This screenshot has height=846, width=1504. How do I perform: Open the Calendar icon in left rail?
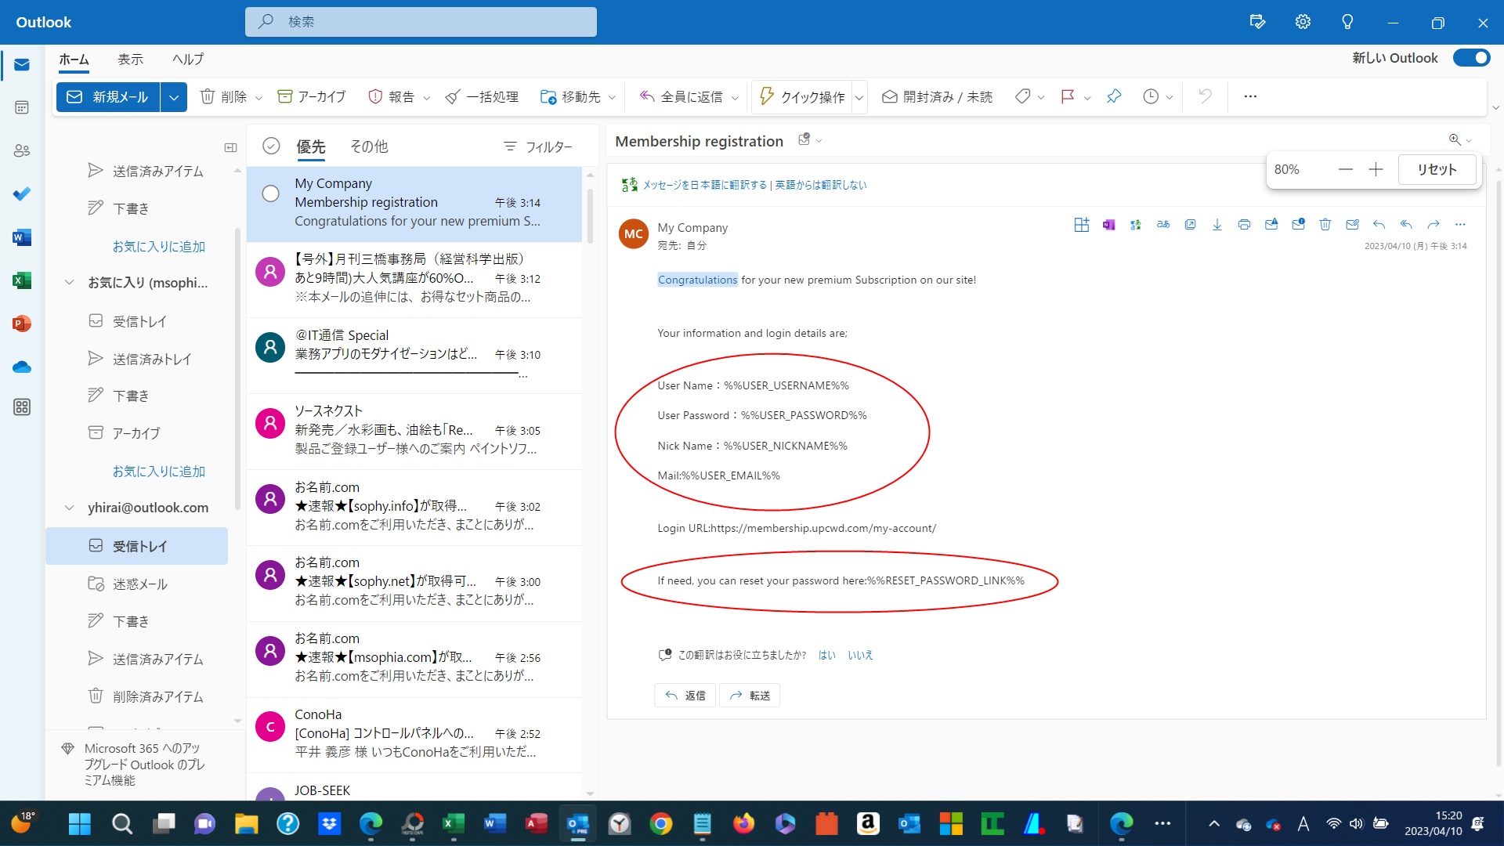(x=22, y=107)
